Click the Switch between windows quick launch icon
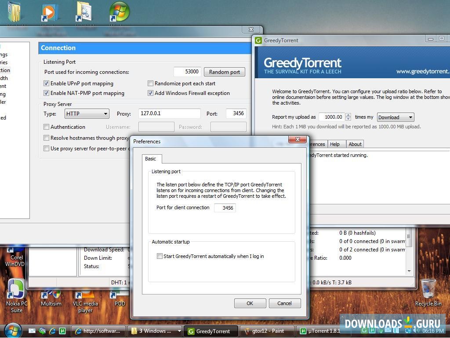450x338 pixels. 42,331
